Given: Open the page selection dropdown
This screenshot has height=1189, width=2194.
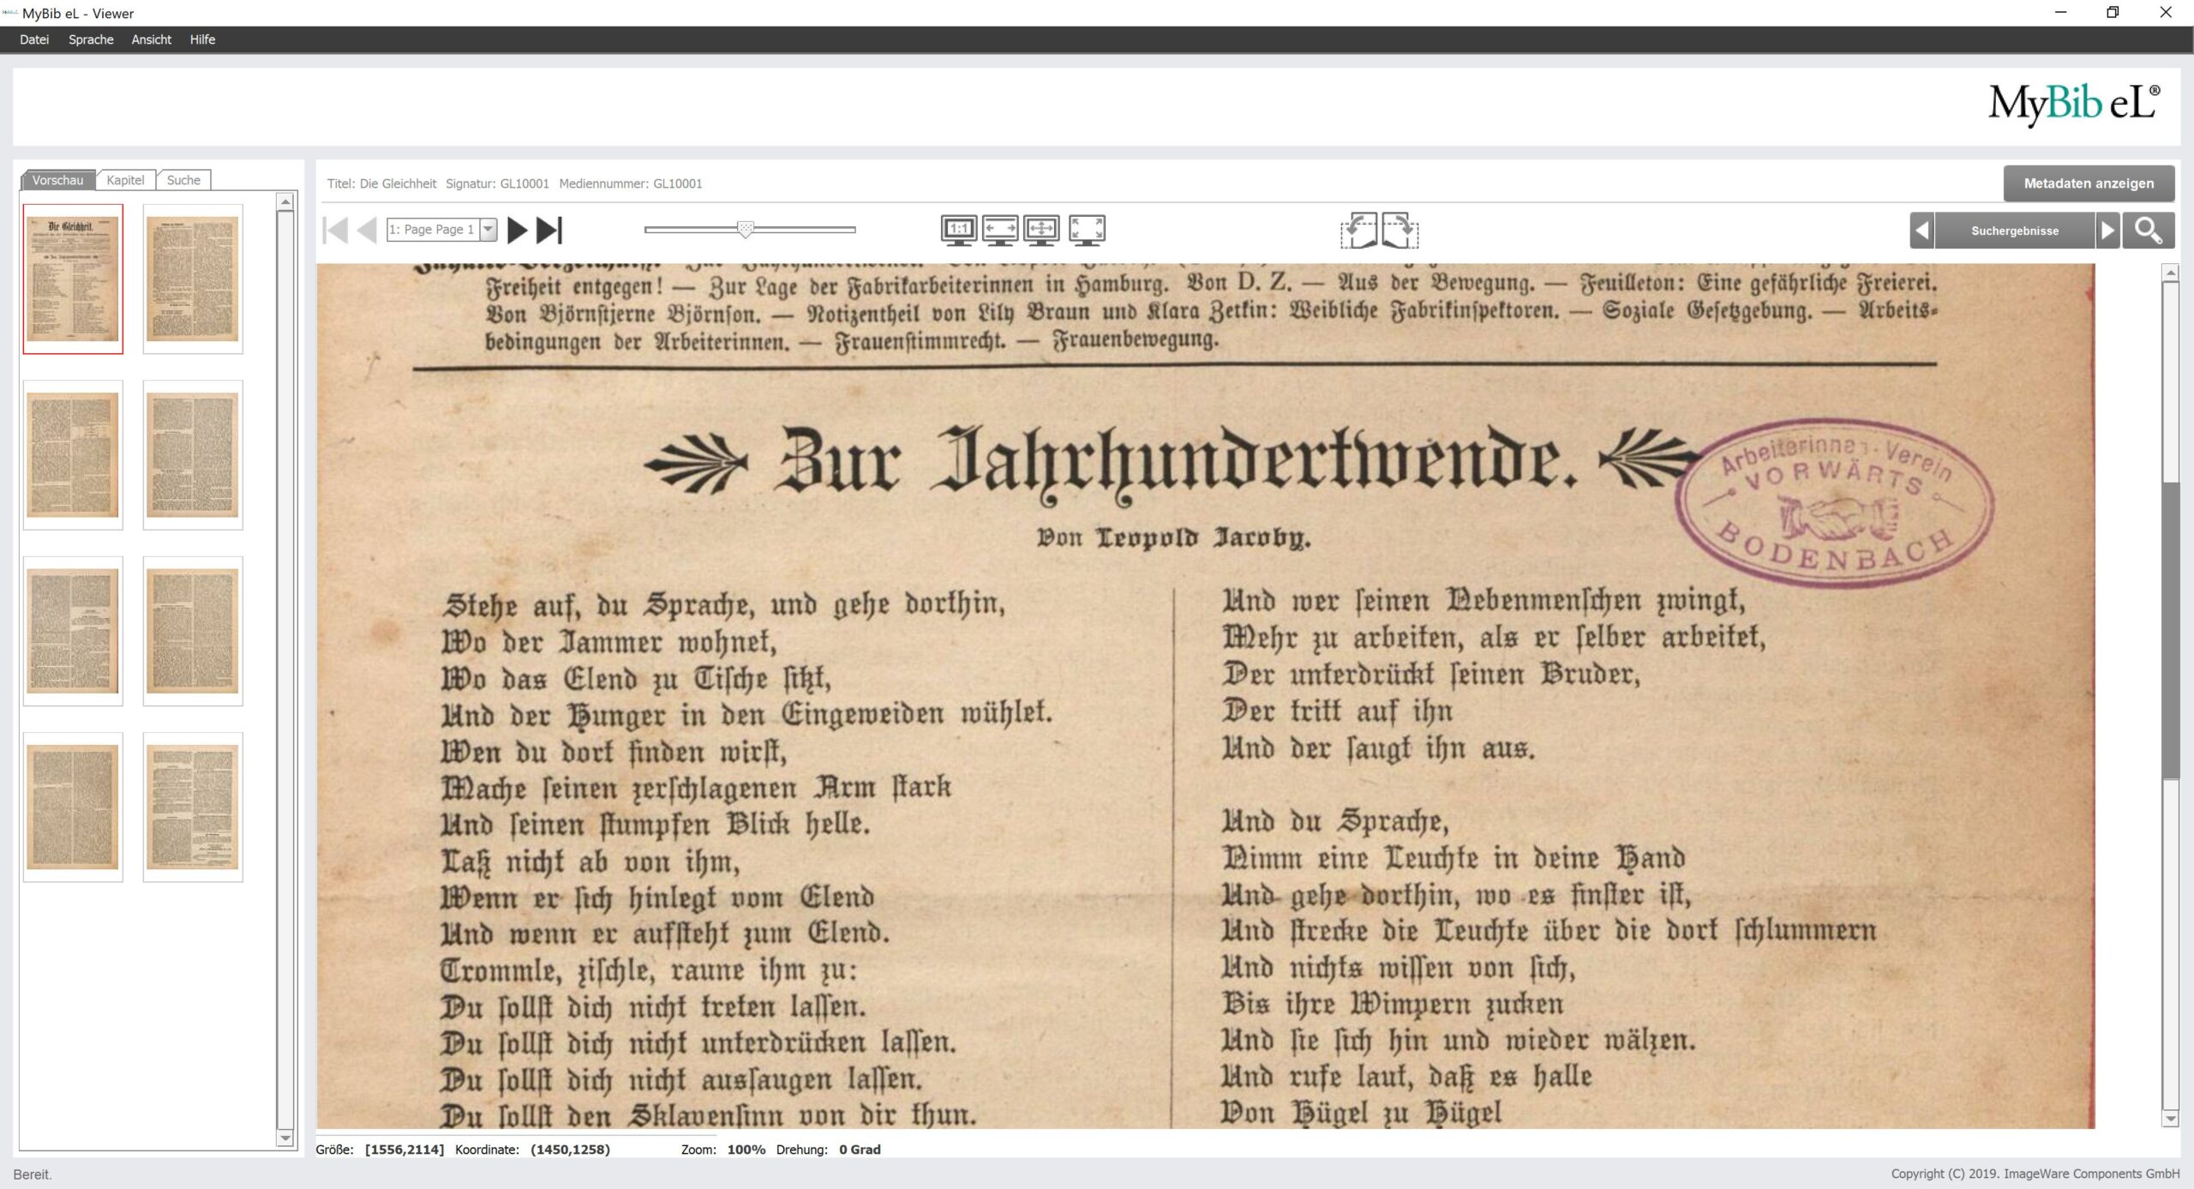Looking at the screenshot, I should [x=489, y=229].
